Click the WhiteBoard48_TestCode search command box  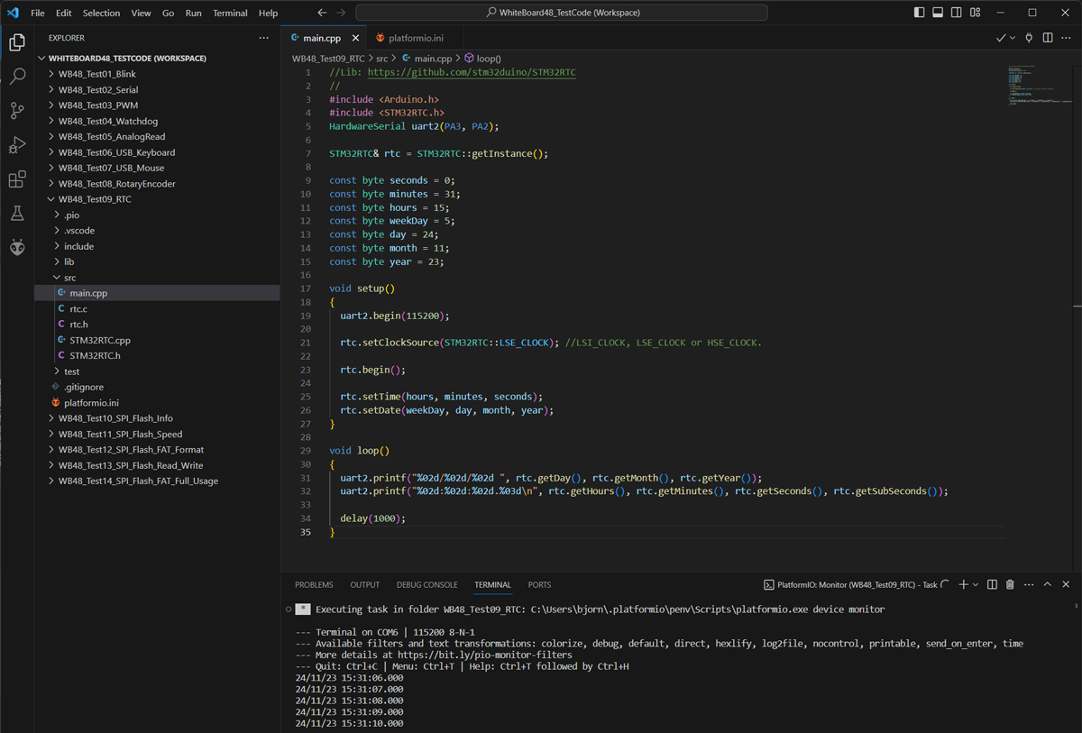[x=562, y=13]
